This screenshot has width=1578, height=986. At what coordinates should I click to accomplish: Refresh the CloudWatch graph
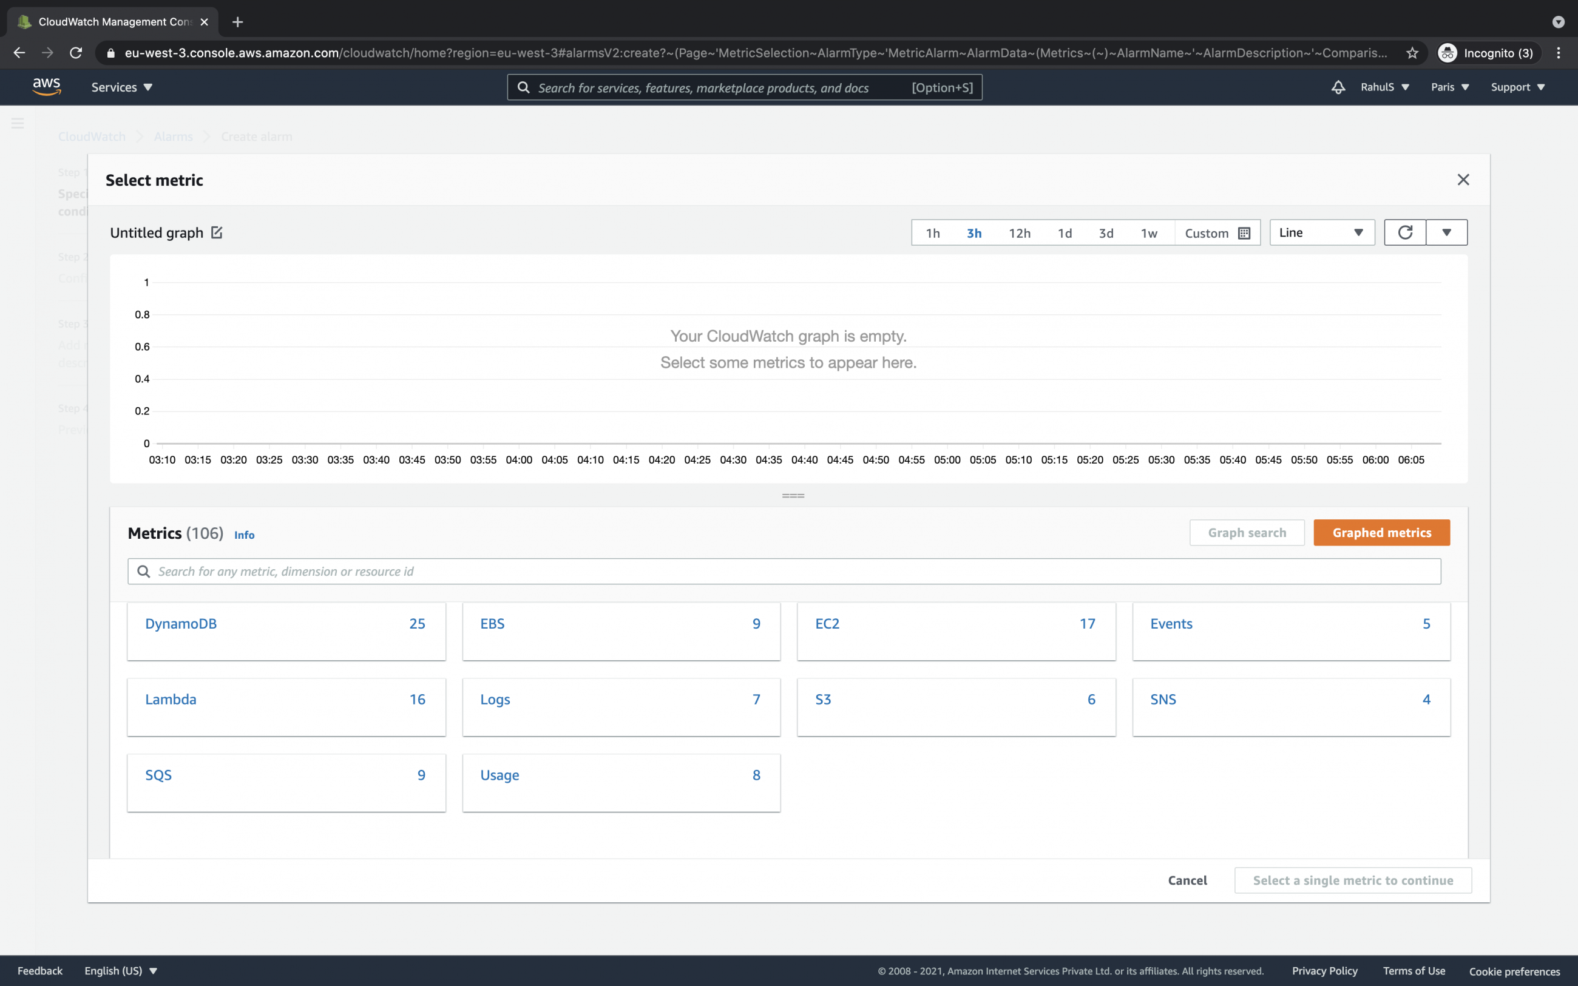[1404, 232]
